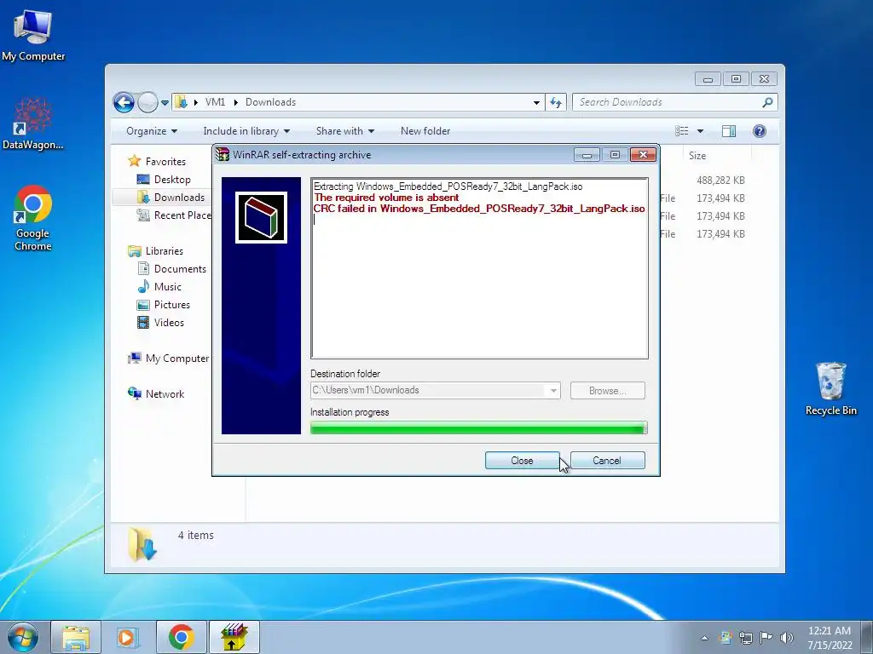Select Network in navigation pane

(x=156, y=393)
